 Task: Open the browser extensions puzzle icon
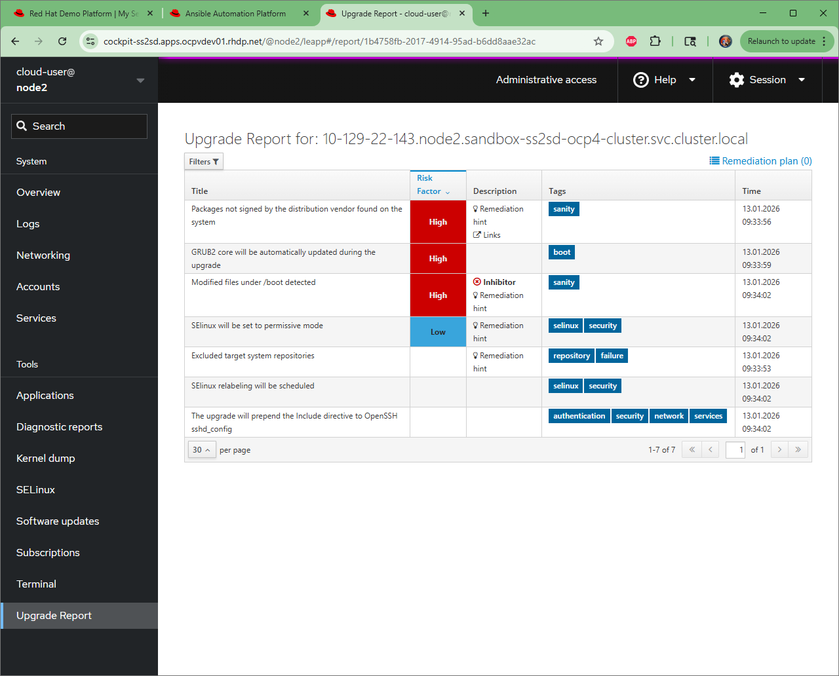click(655, 41)
